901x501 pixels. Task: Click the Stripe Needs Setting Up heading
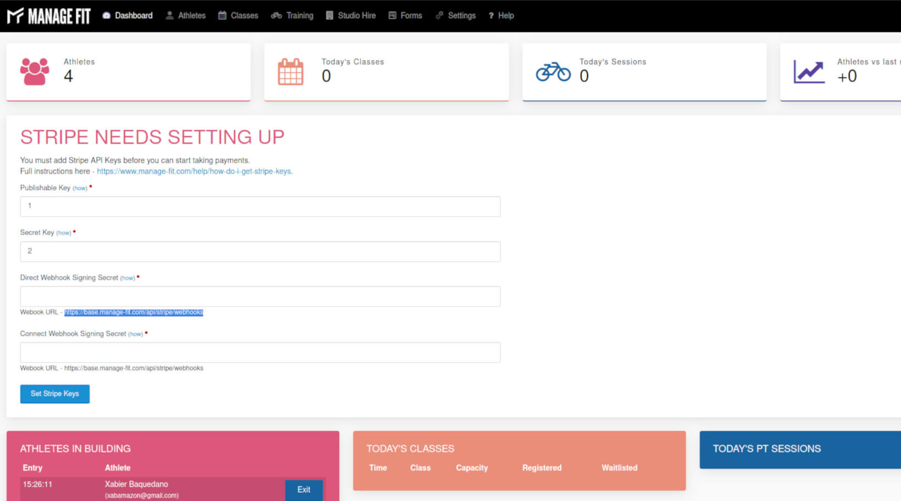click(x=152, y=137)
